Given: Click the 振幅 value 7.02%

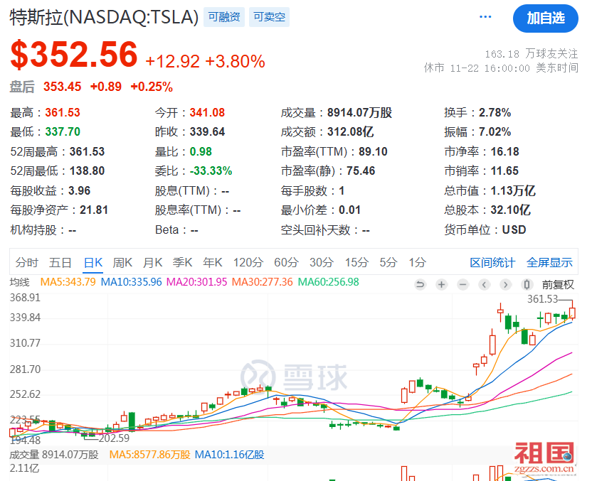Looking at the screenshot, I should pyautogui.click(x=495, y=132).
